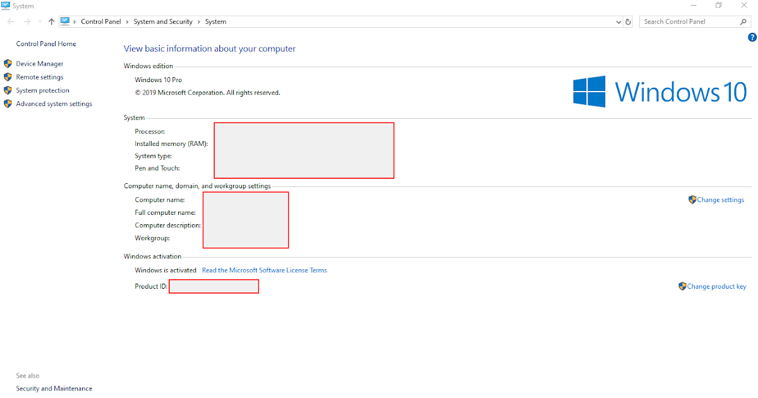Click the '© 2019 Microsoft Corporation' copyright text
Image resolution: width=758 pixels, height=398 pixels.
pos(207,93)
